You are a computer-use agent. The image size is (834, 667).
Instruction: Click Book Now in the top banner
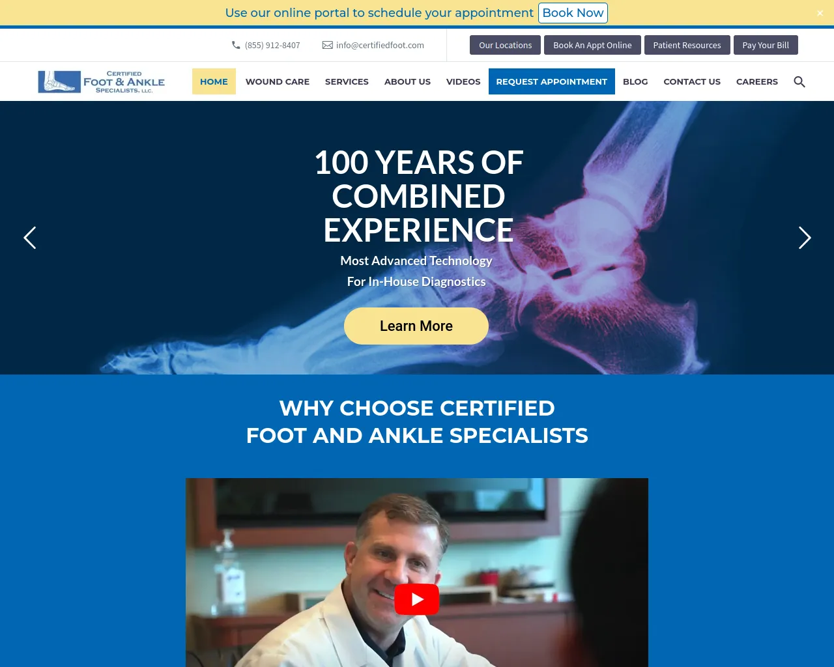click(x=573, y=13)
